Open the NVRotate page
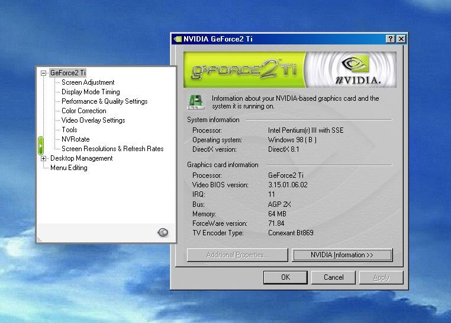The image size is (451, 323). 75,139
